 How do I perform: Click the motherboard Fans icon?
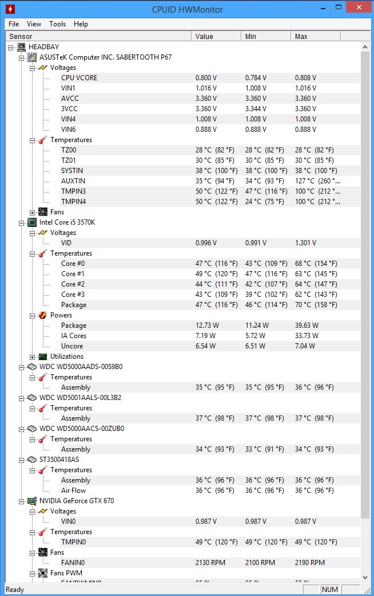43,212
